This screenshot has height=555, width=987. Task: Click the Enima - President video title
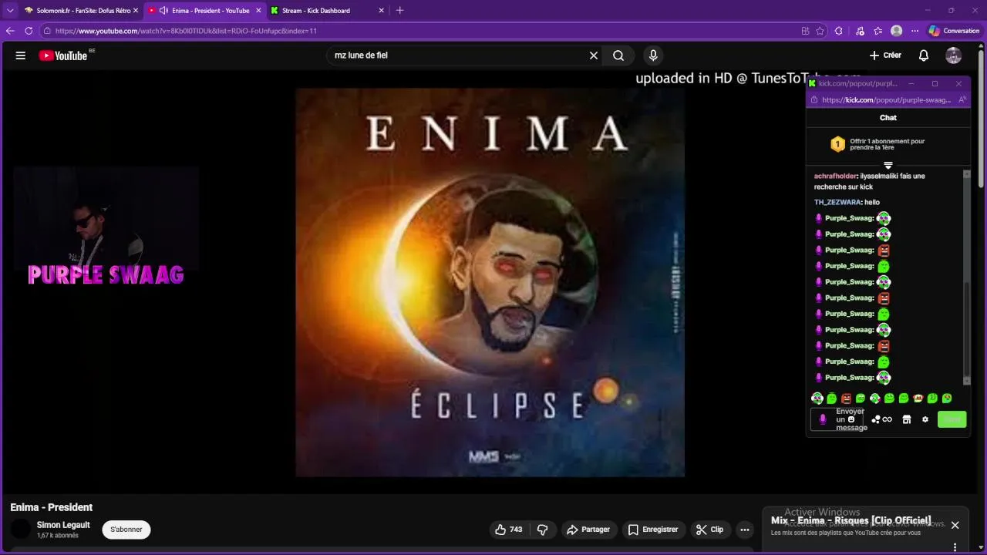coord(52,507)
